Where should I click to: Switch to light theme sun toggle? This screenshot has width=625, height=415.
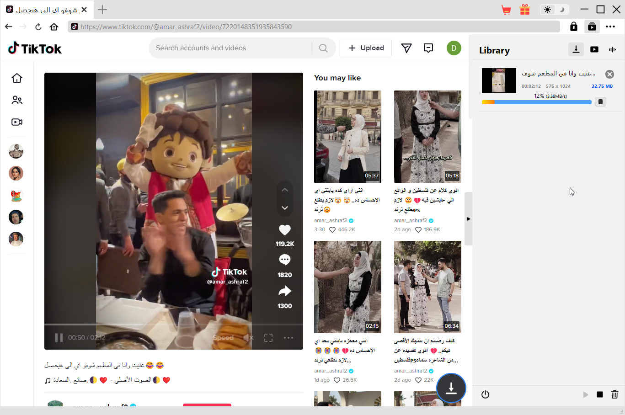[547, 10]
